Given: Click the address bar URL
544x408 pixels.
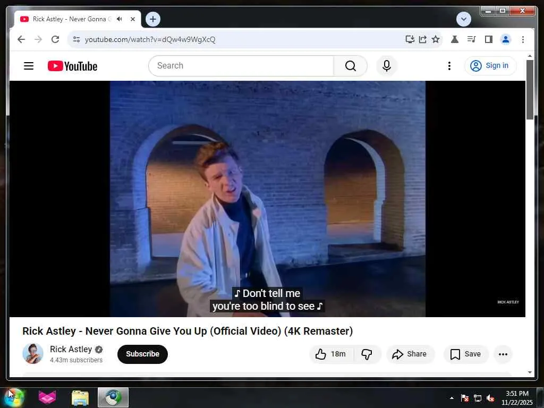Looking at the screenshot, I should 150,39.
